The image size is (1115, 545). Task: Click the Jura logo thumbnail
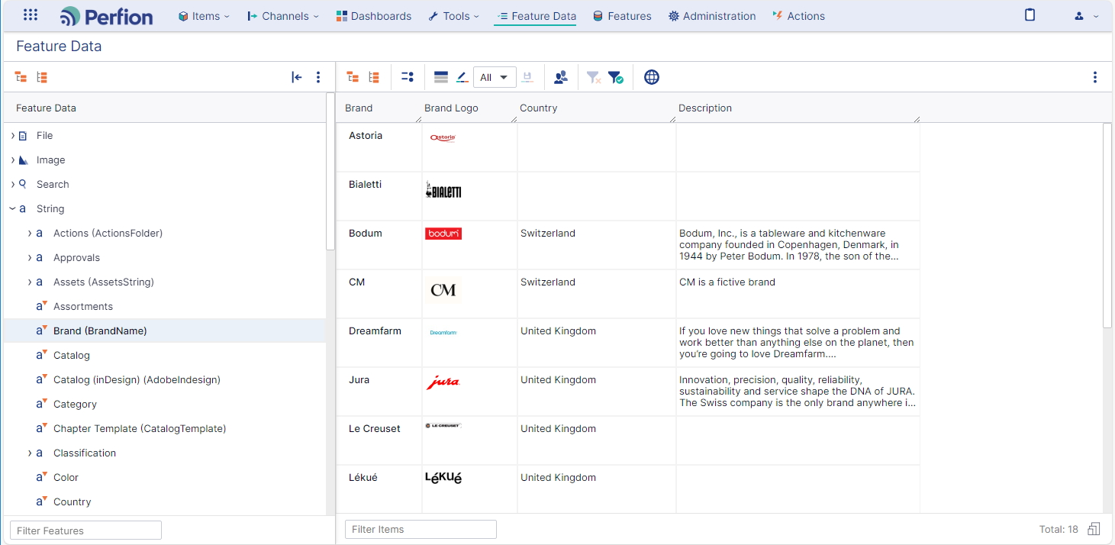pos(443,382)
